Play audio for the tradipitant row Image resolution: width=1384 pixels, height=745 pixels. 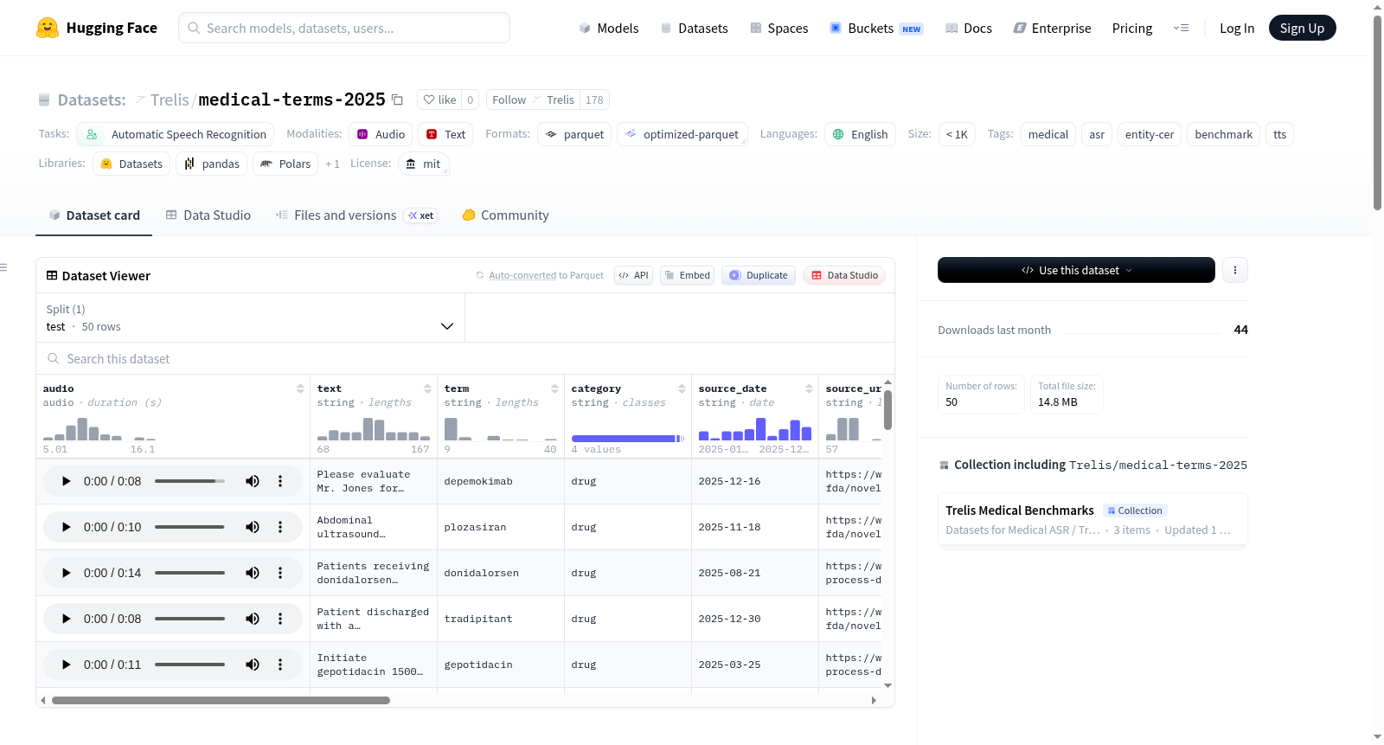(66, 619)
